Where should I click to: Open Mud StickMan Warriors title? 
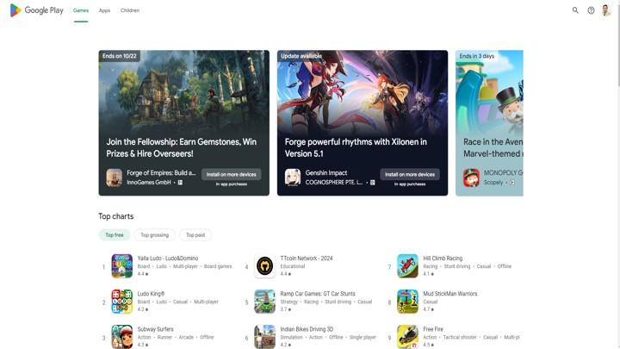(450, 294)
